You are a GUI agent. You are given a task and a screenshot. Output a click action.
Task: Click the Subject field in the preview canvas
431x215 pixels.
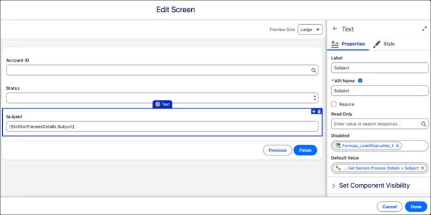[x=162, y=126]
